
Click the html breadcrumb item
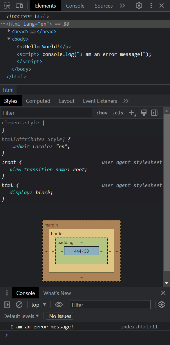pos(8,90)
